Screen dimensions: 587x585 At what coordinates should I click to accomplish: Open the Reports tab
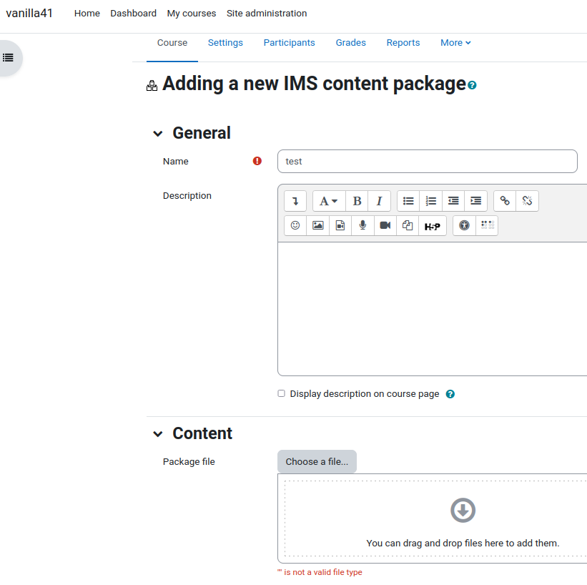click(x=403, y=43)
